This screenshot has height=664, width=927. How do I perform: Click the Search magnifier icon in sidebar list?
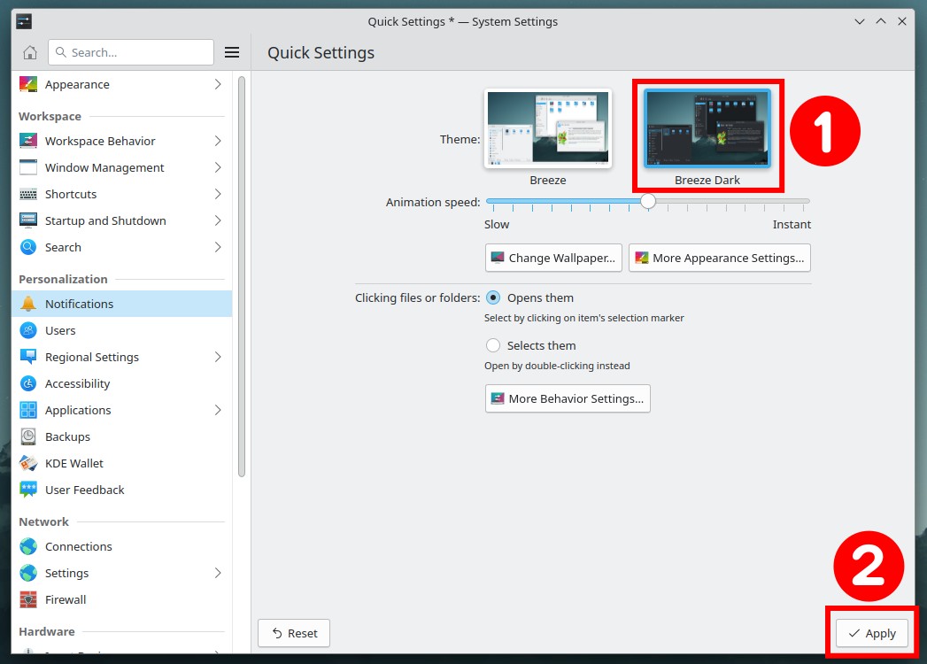pyautogui.click(x=27, y=247)
